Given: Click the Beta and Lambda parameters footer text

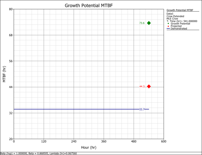Looking at the screenshot, I should coord(39,153).
